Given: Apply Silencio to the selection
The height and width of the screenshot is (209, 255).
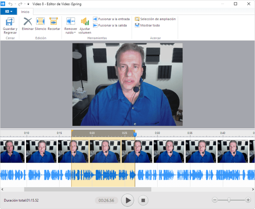Looking at the screenshot, I should [x=40, y=24].
